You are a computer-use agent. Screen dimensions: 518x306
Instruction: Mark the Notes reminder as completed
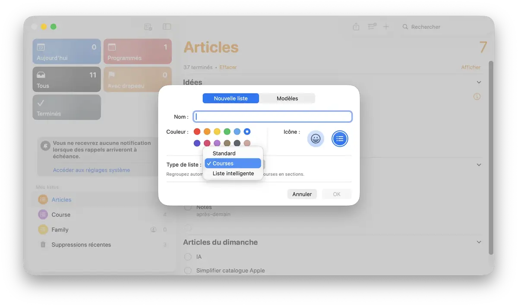tap(188, 207)
